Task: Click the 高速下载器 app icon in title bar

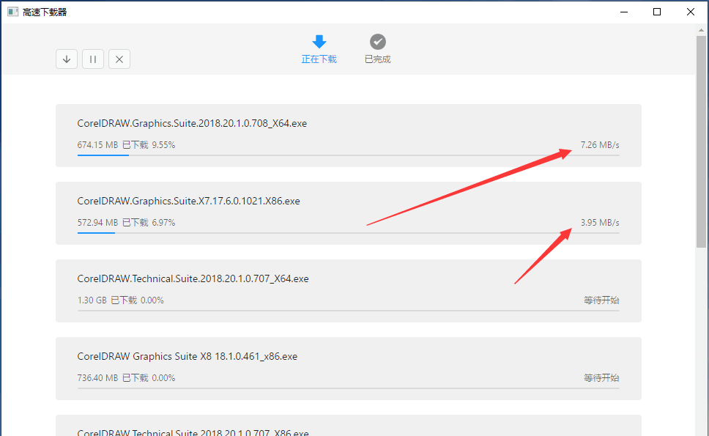Action: (x=12, y=12)
